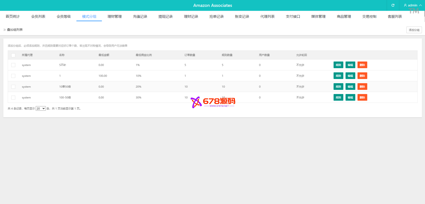Click the refresh icon in header
This screenshot has height=204, width=425.
(x=393, y=5)
